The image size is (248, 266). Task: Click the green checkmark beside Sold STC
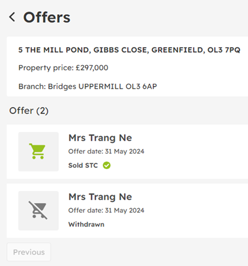tap(107, 166)
